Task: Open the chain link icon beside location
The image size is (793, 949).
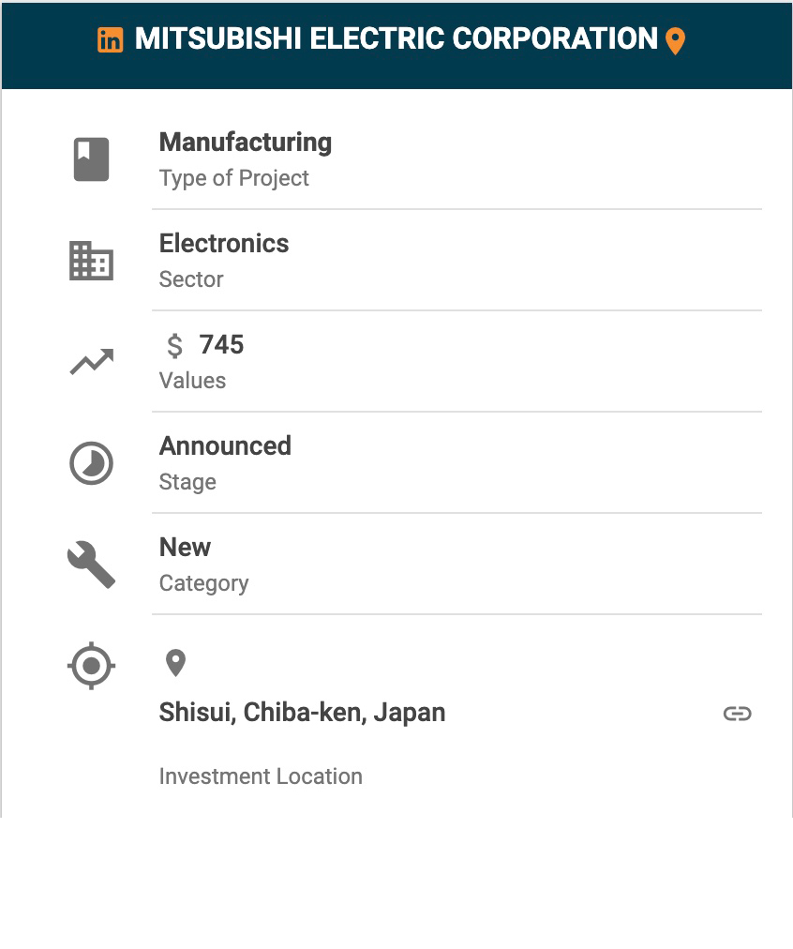Action: (737, 714)
